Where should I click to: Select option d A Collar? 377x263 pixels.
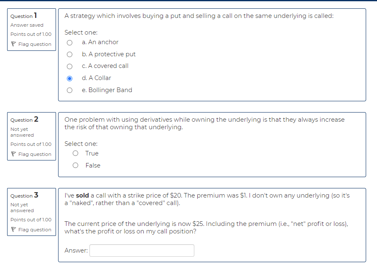(69, 78)
